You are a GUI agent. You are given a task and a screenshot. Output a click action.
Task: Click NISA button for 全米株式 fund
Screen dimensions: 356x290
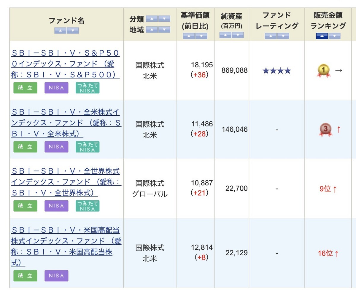pos(56,147)
